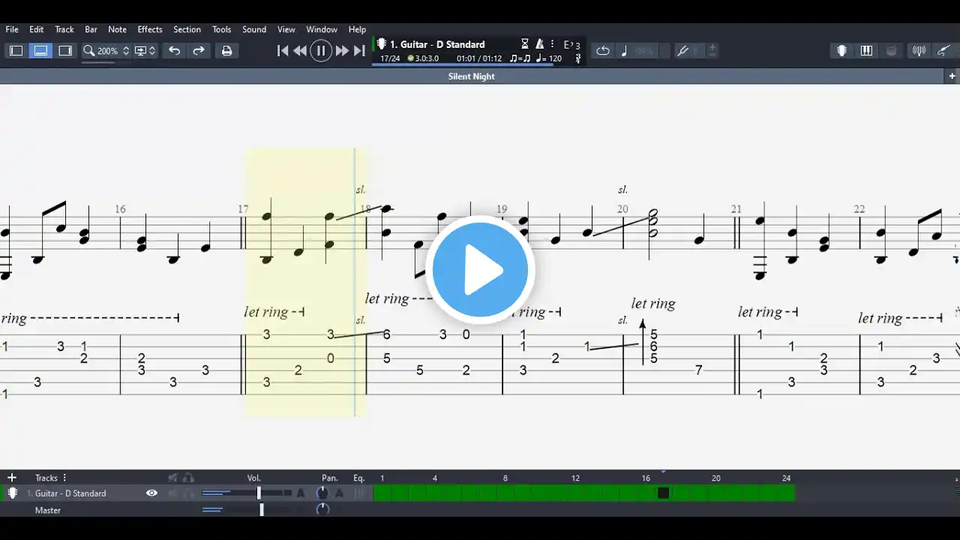Click the tempo value 120
This screenshot has width=960, height=540.
pos(555,58)
